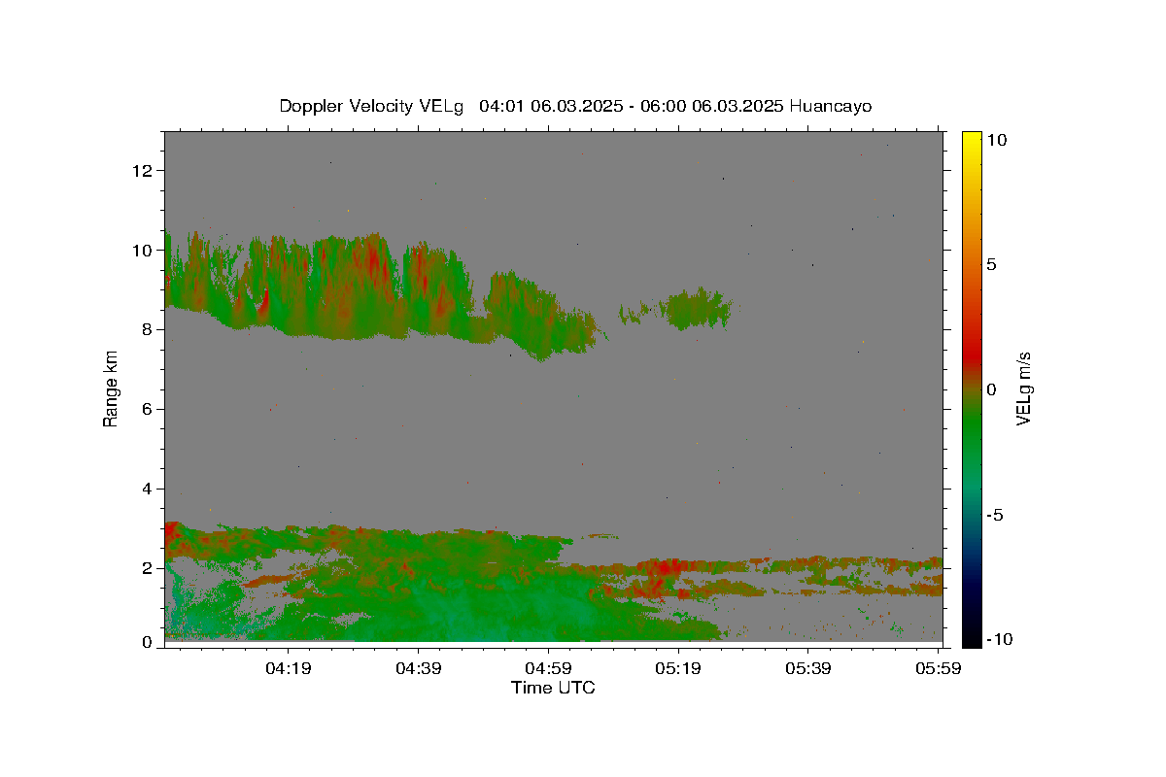The height and width of the screenshot is (777, 1166).
Task: Click the 04:39 time tick label
Action: pyautogui.click(x=419, y=669)
